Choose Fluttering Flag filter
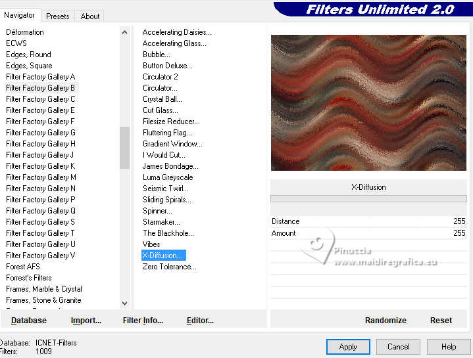Viewport: 473px width, 358px height. click(167, 133)
